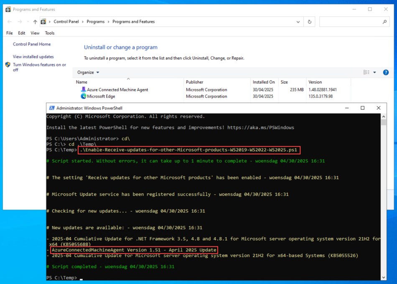
Task: Open View installed updates
Action: click(x=33, y=56)
